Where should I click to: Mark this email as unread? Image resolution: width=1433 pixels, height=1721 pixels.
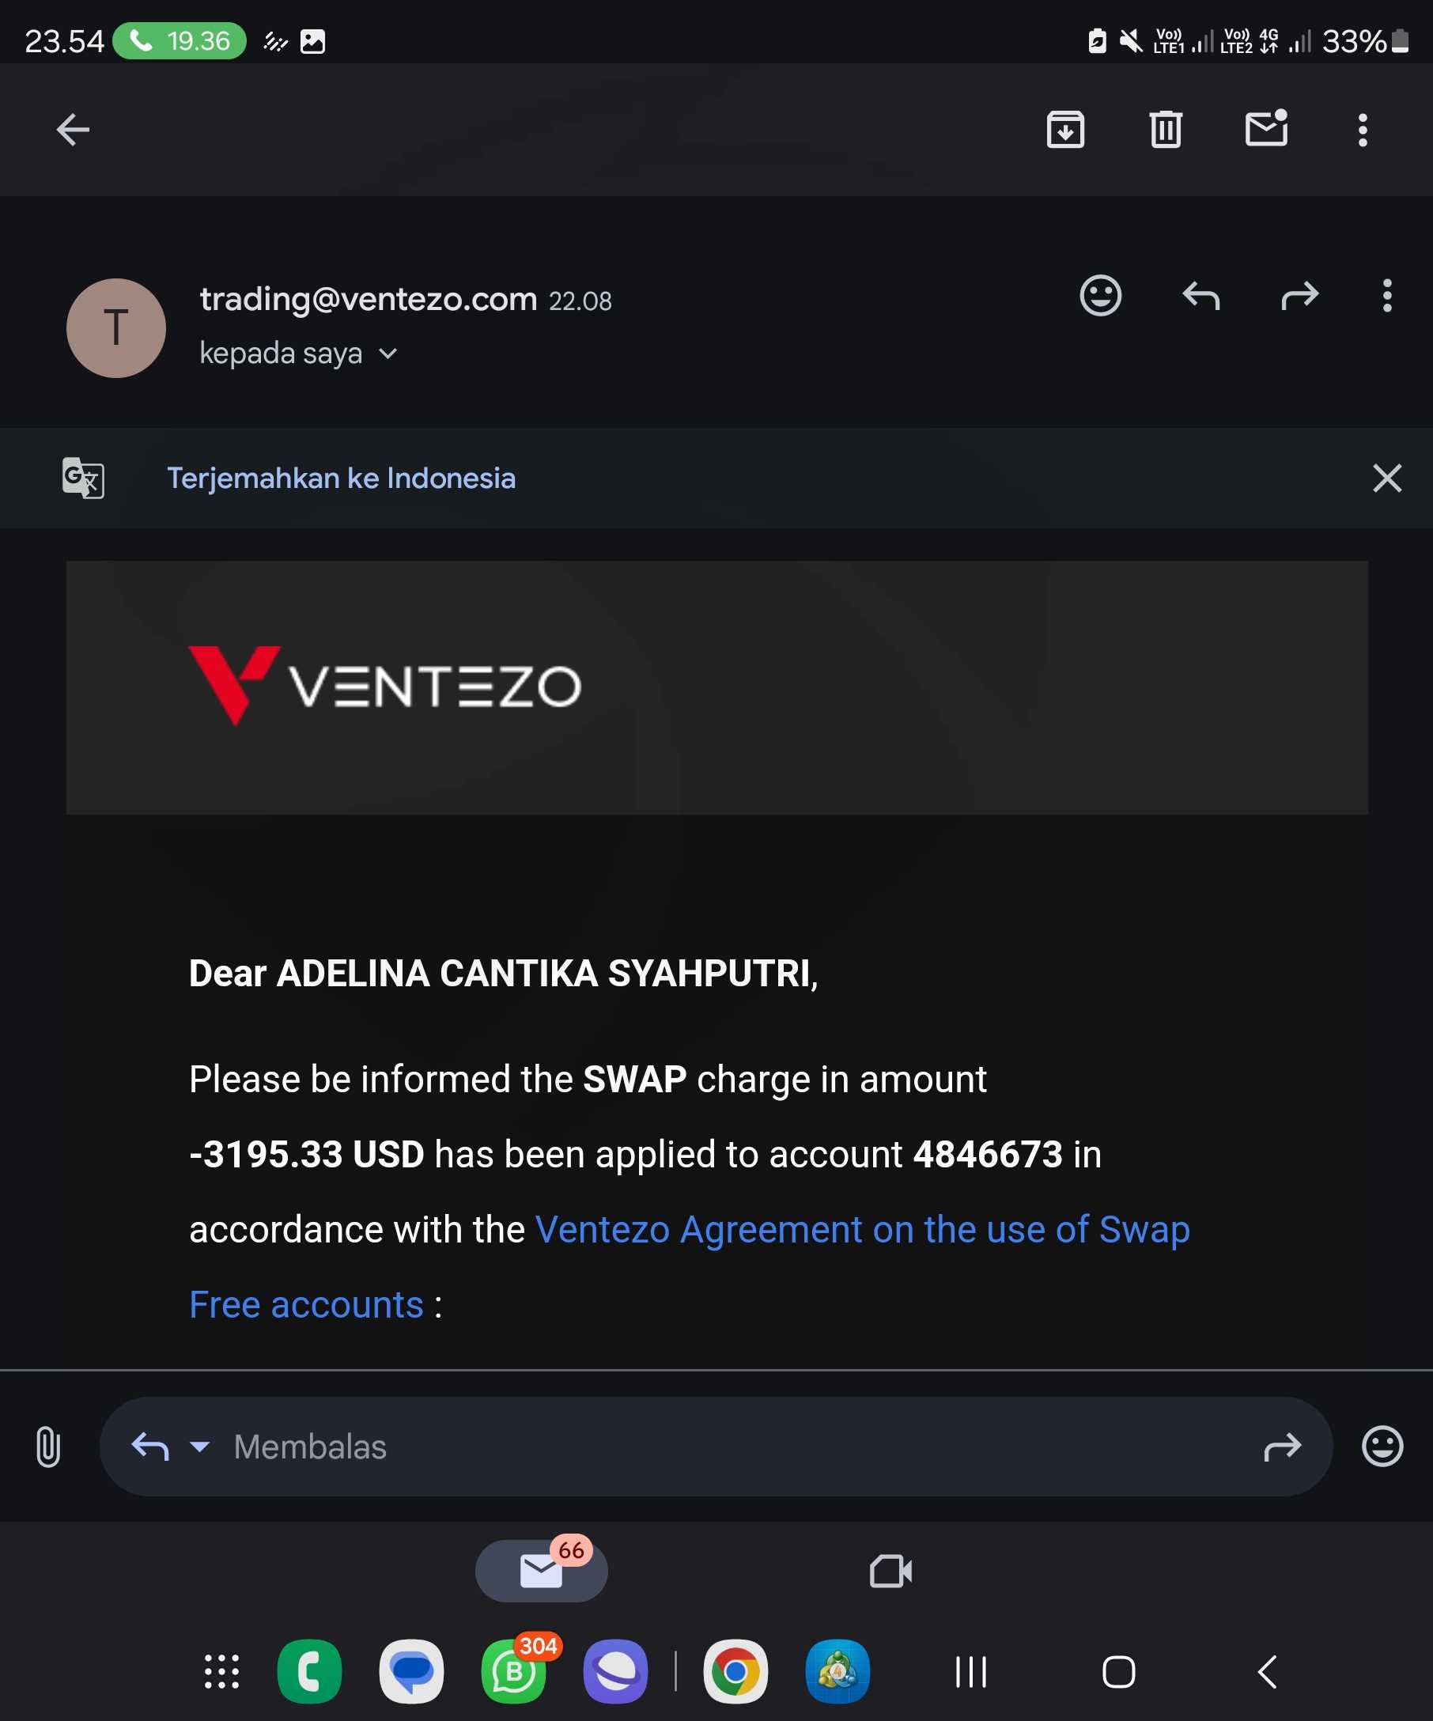coord(1266,129)
